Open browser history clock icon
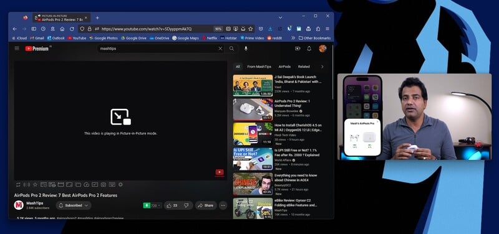The width and height of the screenshot is (499, 234). click(x=43, y=29)
